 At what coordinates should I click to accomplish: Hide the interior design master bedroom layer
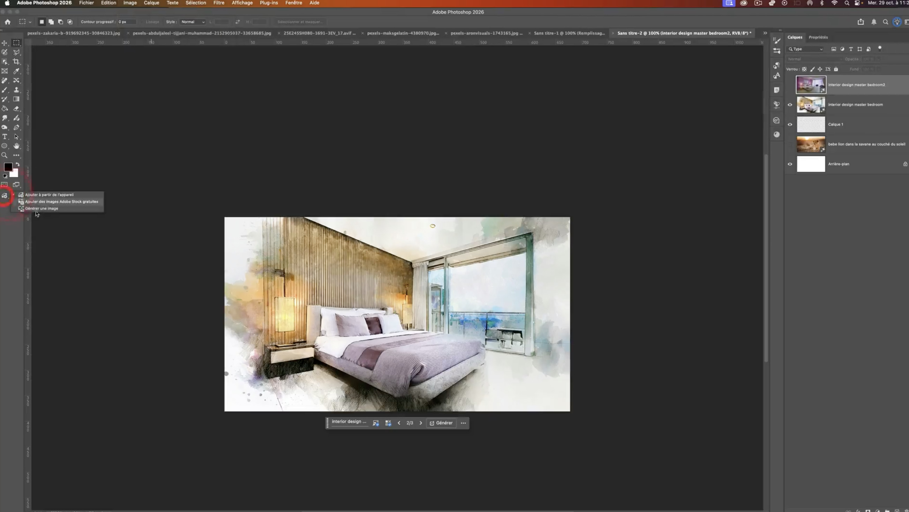(790, 105)
